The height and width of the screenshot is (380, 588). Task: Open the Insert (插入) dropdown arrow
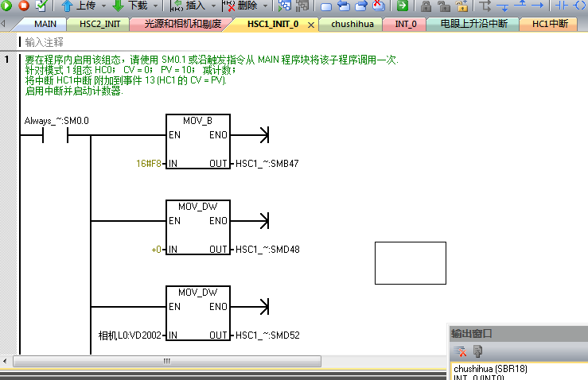(x=212, y=6)
